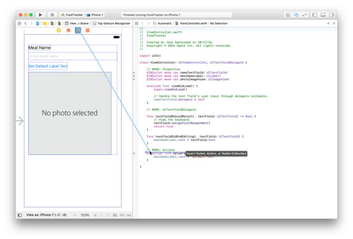Click the nameTextField.delegate = self line
This screenshot has width=353, height=239.
[x=179, y=100]
